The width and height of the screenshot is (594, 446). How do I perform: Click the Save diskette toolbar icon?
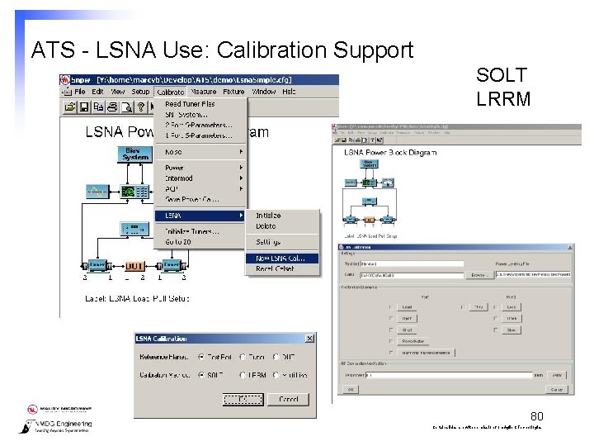pyautogui.click(x=84, y=107)
